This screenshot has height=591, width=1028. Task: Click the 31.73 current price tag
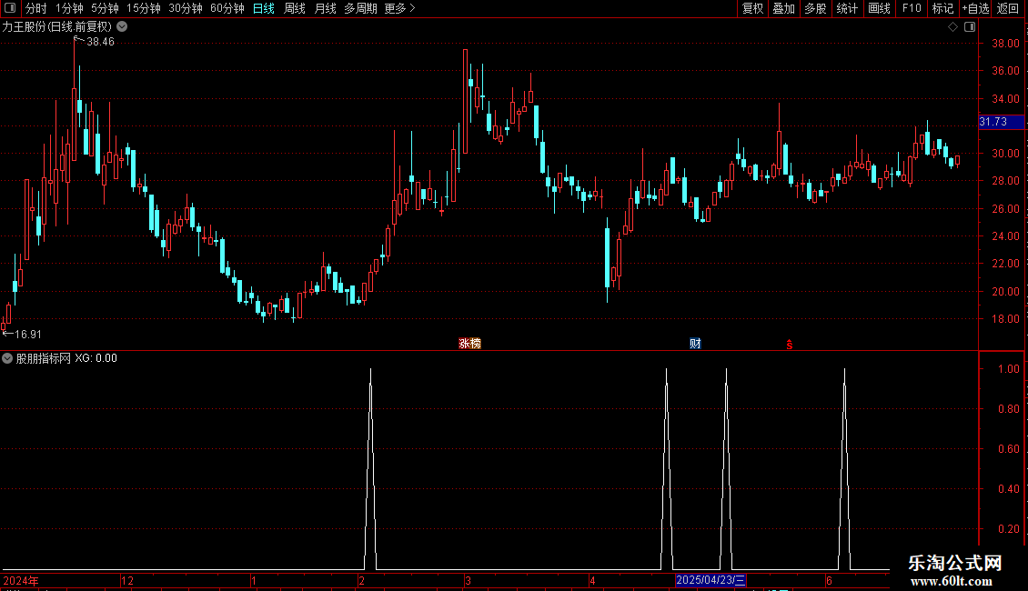point(1001,122)
